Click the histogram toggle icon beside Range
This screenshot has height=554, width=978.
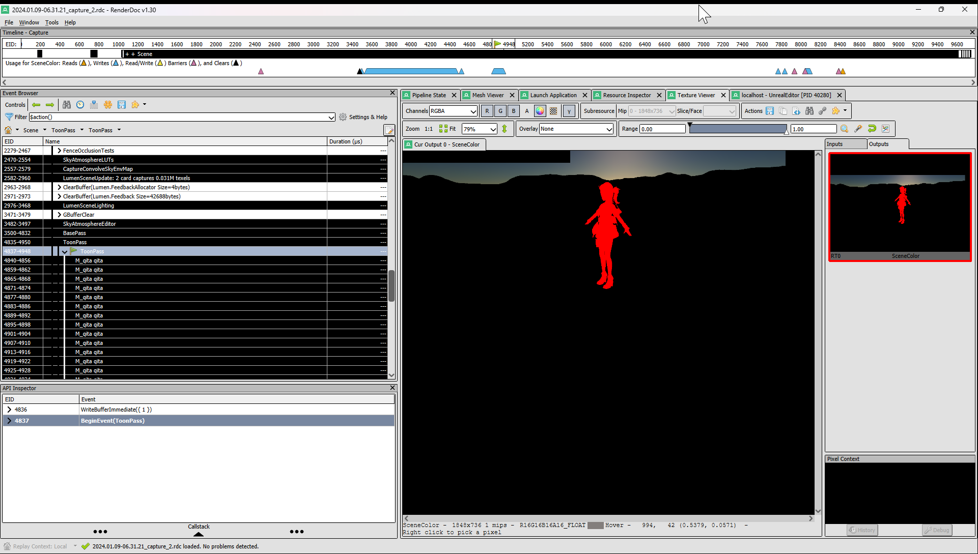coord(886,129)
